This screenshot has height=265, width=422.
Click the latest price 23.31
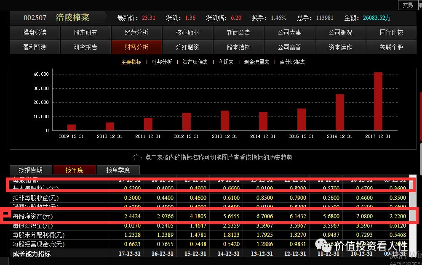point(149,18)
